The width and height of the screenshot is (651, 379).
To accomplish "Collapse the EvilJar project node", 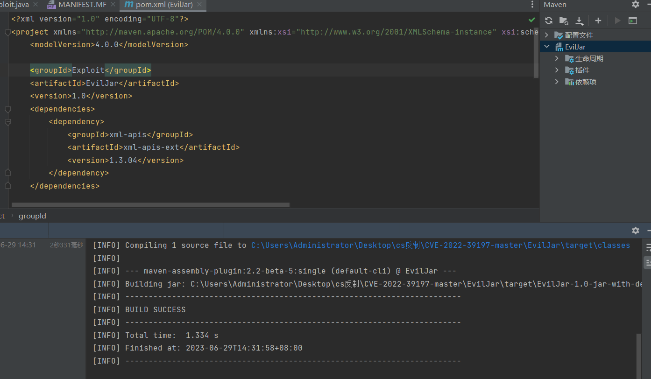I will point(547,47).
